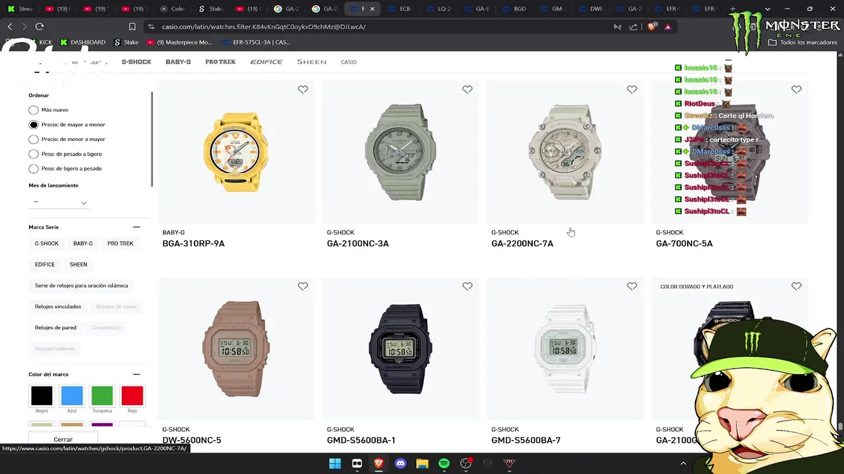Toggle the EDIFICE brand filter chip
The image size is (844, 474).
(x=45, y=265)
